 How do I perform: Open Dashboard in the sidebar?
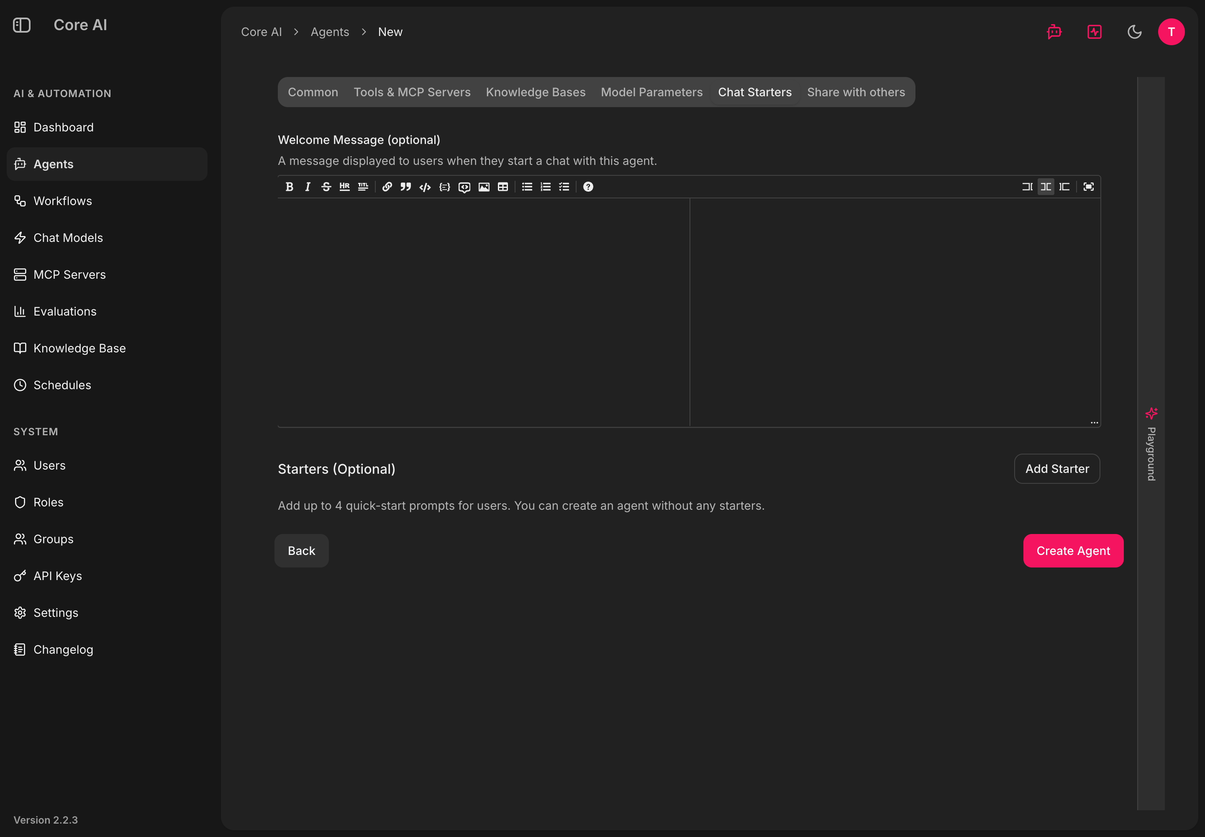pos(107,128)
